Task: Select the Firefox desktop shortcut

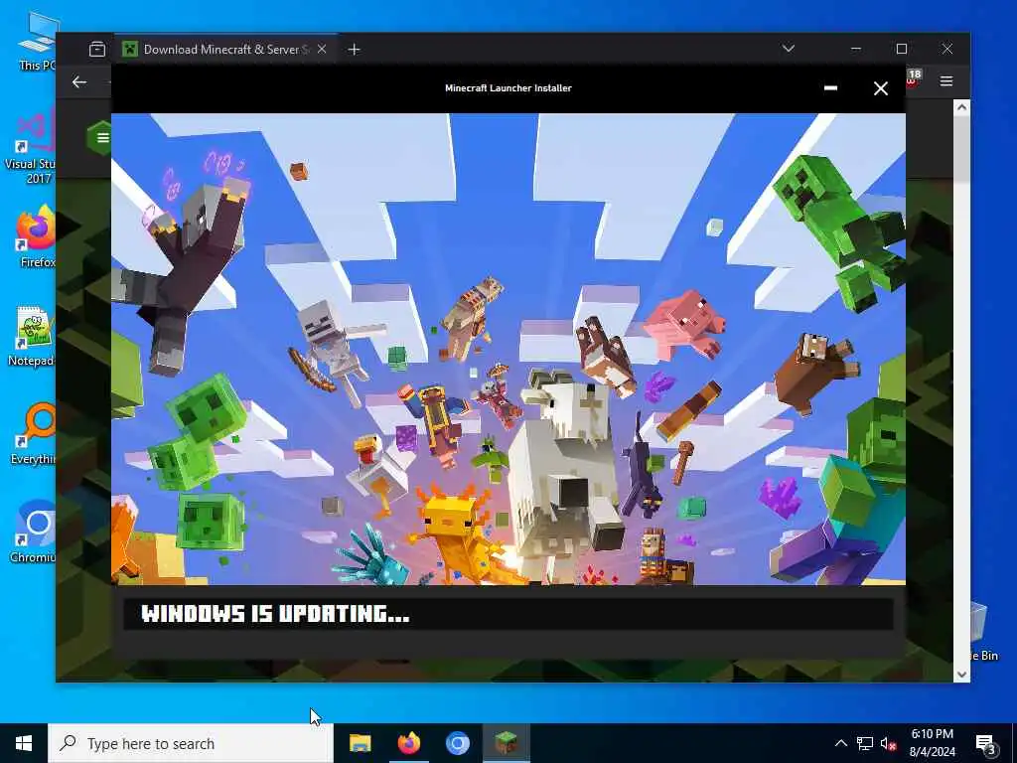Action: tap(36, 236)
